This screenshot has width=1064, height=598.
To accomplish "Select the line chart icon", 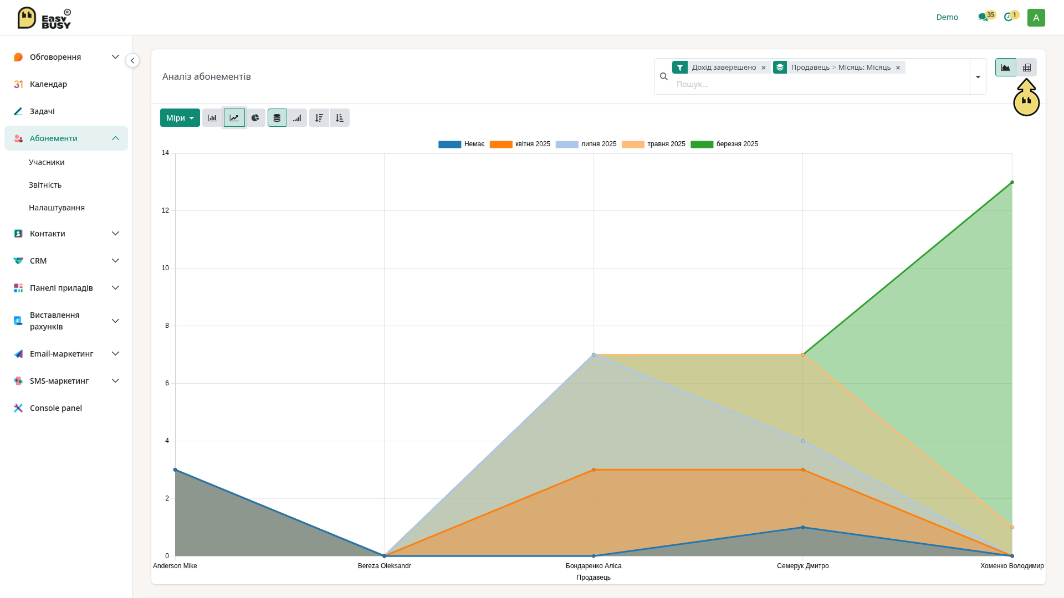I will (x=234, y=118).
